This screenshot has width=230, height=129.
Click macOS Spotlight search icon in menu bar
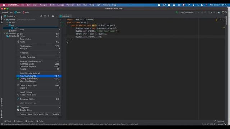198,5
